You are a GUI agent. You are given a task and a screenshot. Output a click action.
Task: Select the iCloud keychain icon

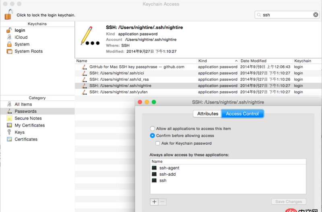click(9, 37)
